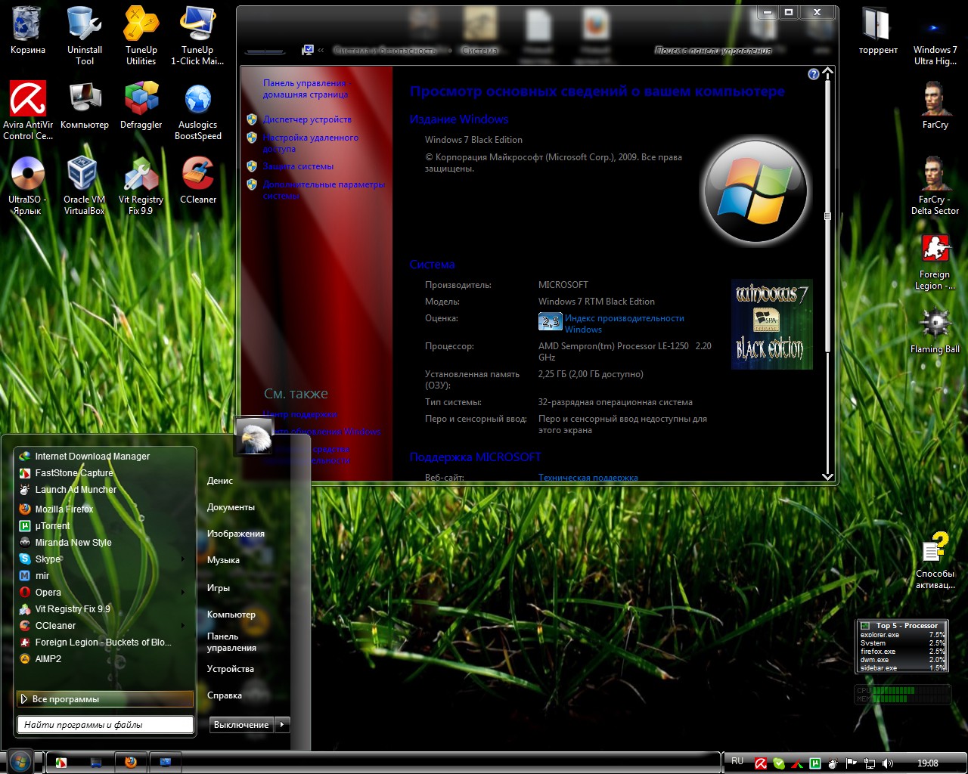The width and height of the screenshot is (968, 774).
Task: Open the shutdown options arrow next to Выключение
Action: (x=282, y=725)
